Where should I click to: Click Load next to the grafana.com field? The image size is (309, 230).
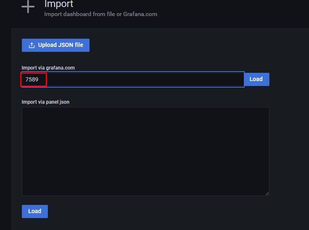(257, 79)
